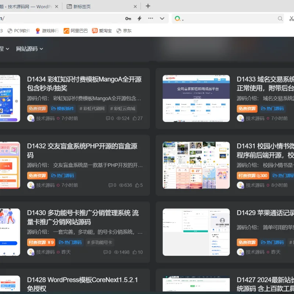Open the 京东 bookmark
Screen dimensions: 294x294
pyautogui.click(x=124, y=31)
